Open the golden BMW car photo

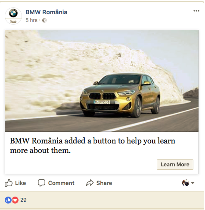coord(102,81)
